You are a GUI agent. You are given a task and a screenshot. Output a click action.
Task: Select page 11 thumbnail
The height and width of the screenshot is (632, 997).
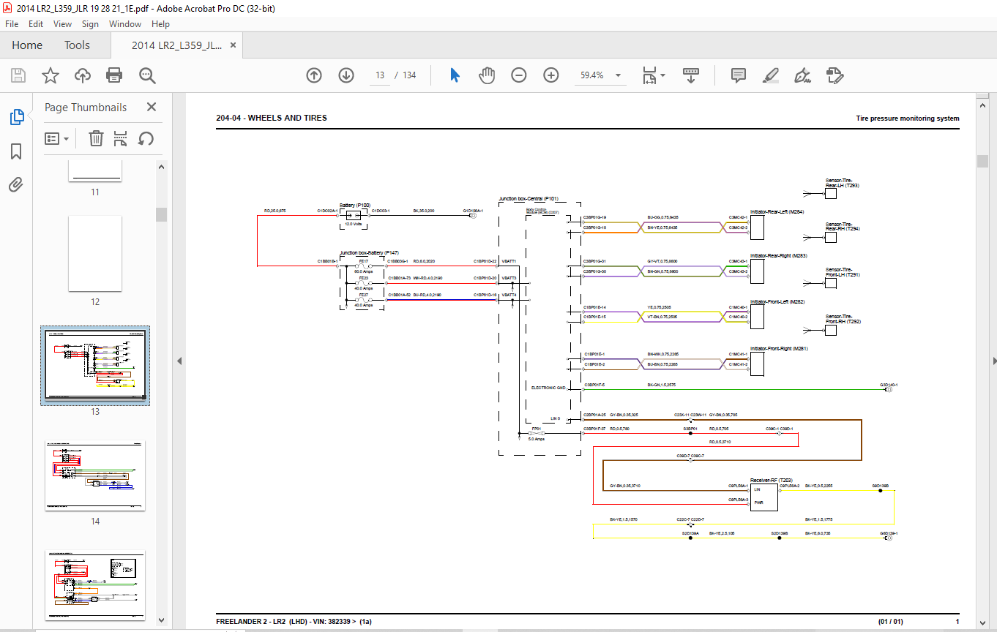[x=95, y=170]
